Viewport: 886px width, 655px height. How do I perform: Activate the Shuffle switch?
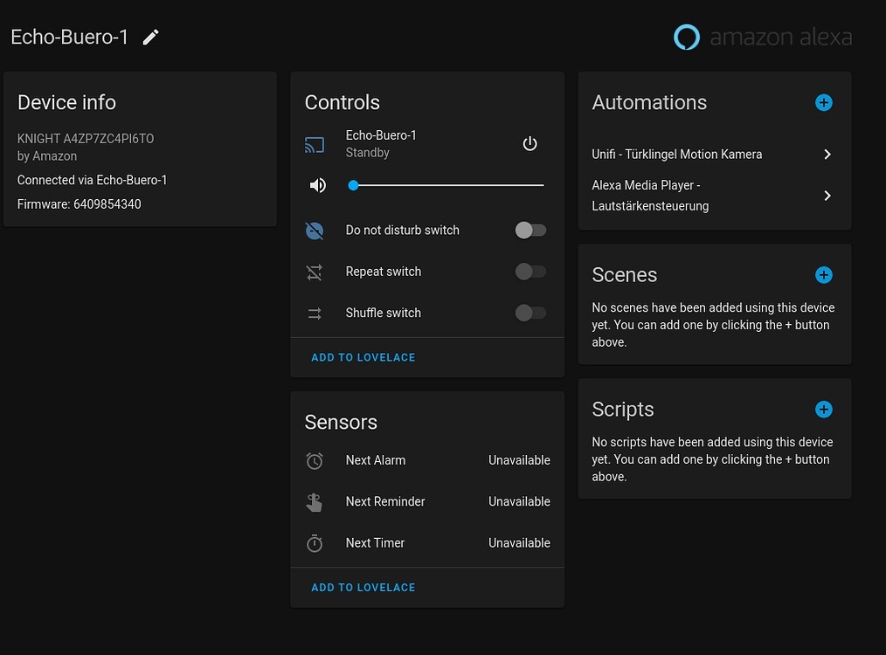pos(530,313)
